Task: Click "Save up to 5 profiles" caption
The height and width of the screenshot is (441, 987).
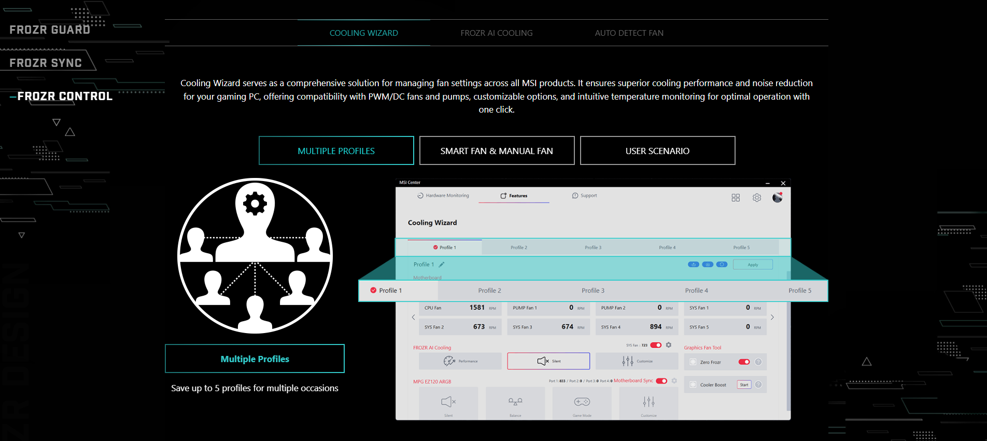Action: (255, 388)
